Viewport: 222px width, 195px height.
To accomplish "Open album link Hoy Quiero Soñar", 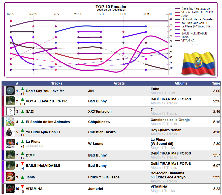I will (x=166, y=130).
